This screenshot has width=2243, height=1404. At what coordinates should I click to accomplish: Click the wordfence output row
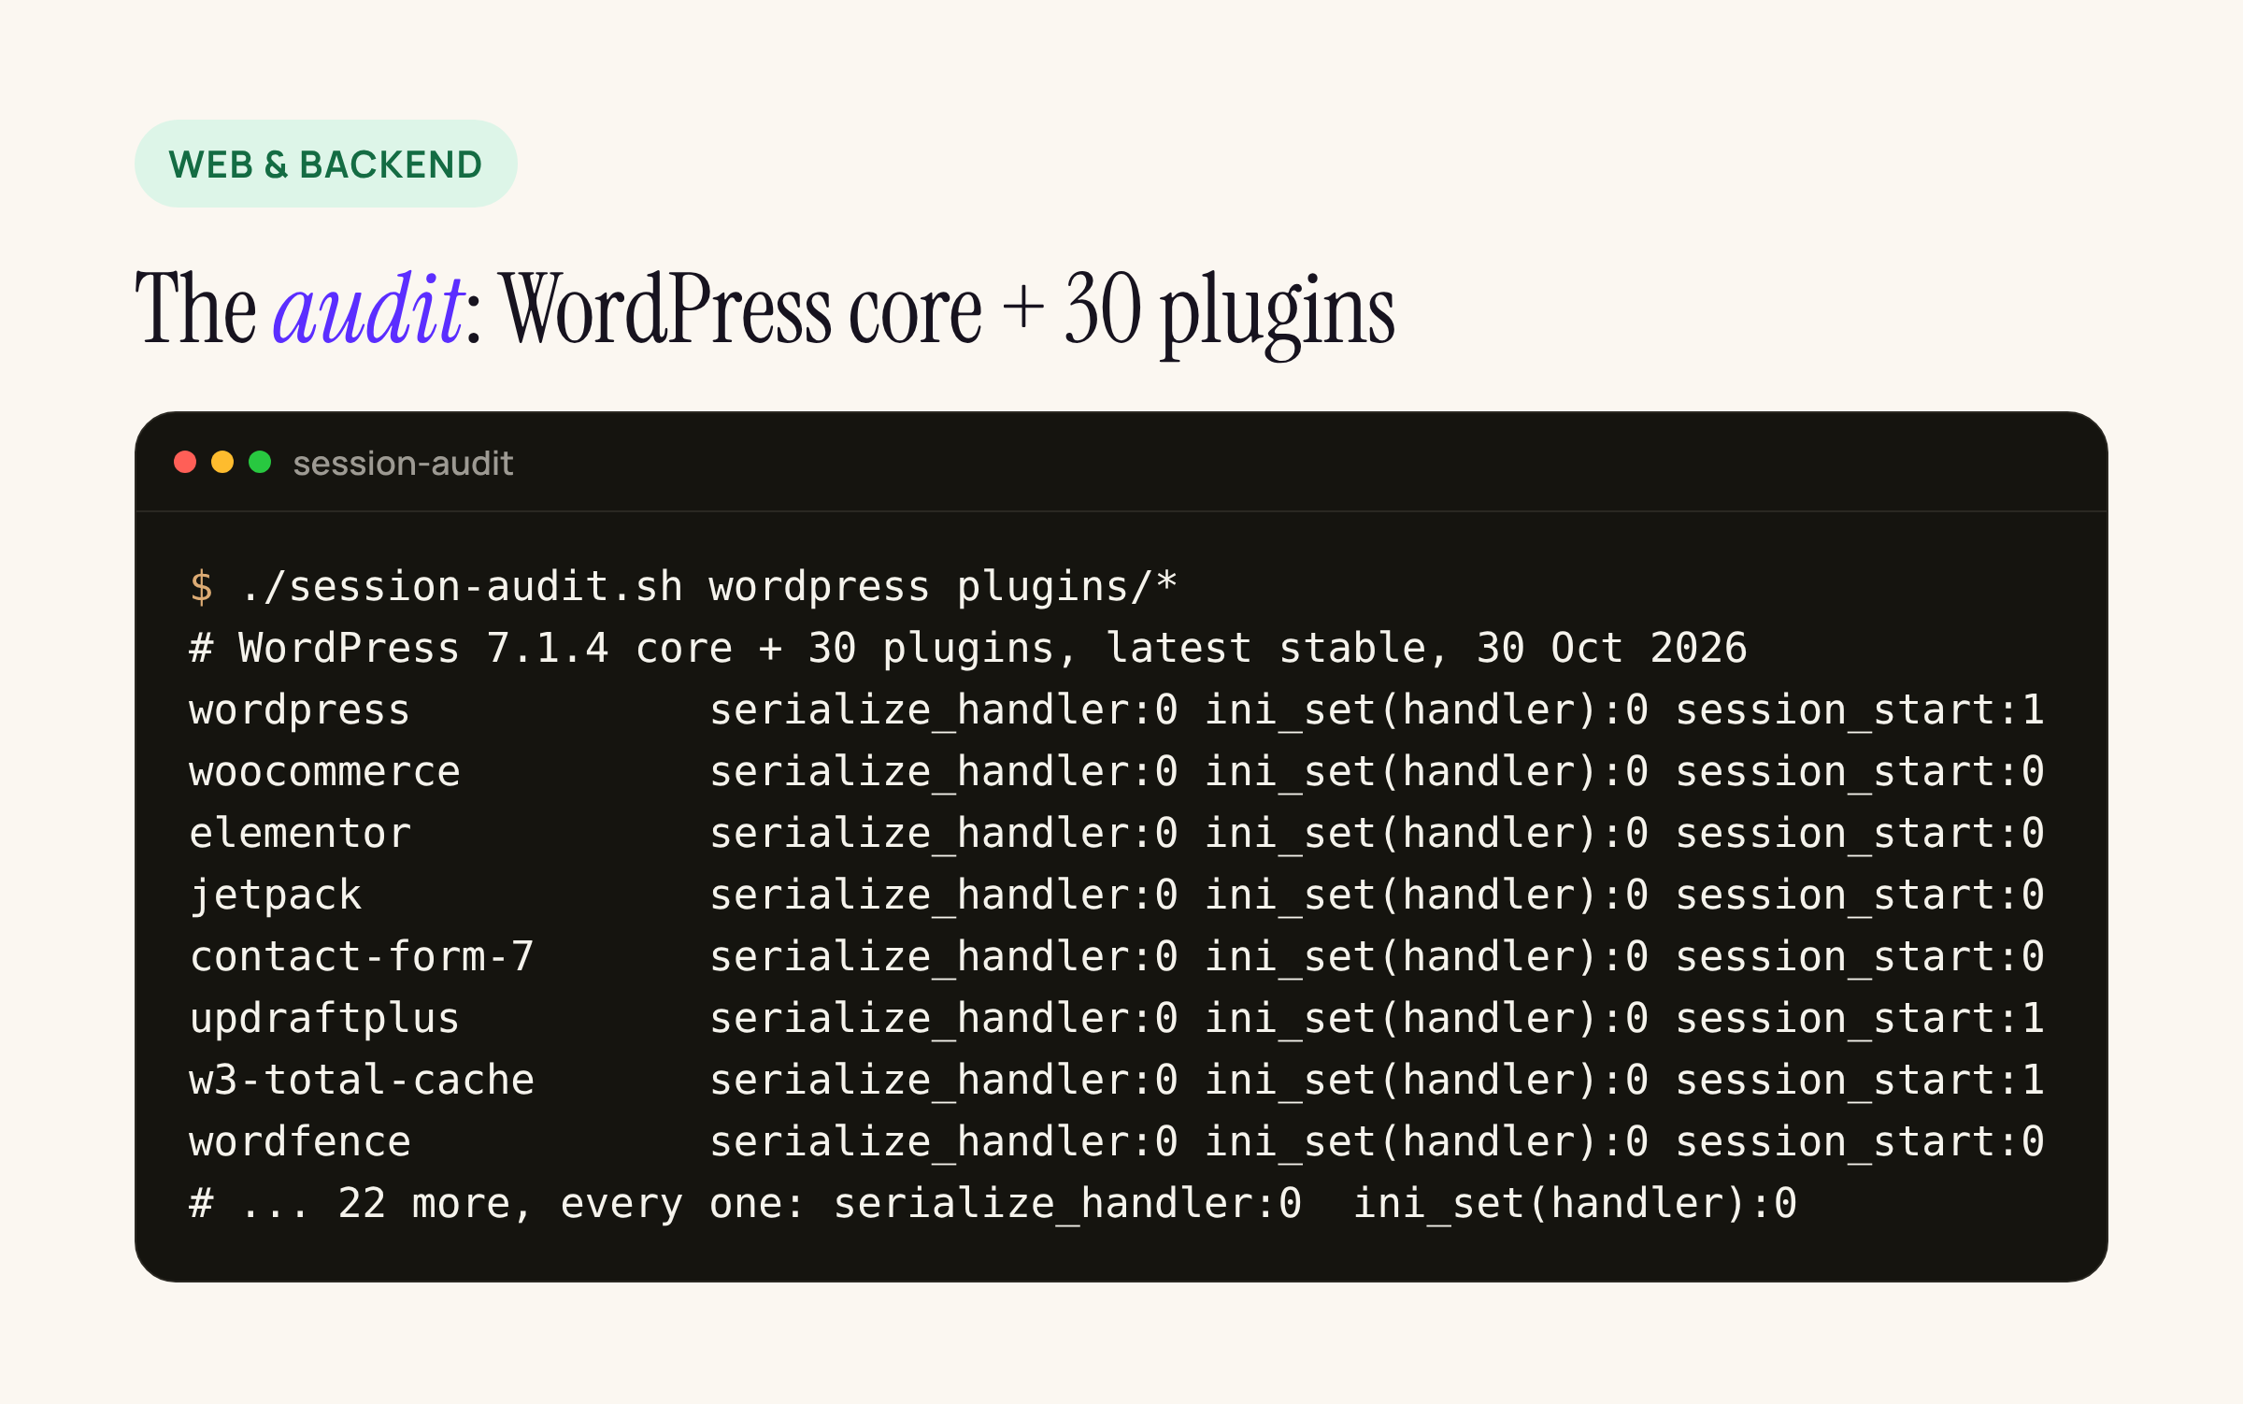pyautogui.click(x=1116, y=1142)
